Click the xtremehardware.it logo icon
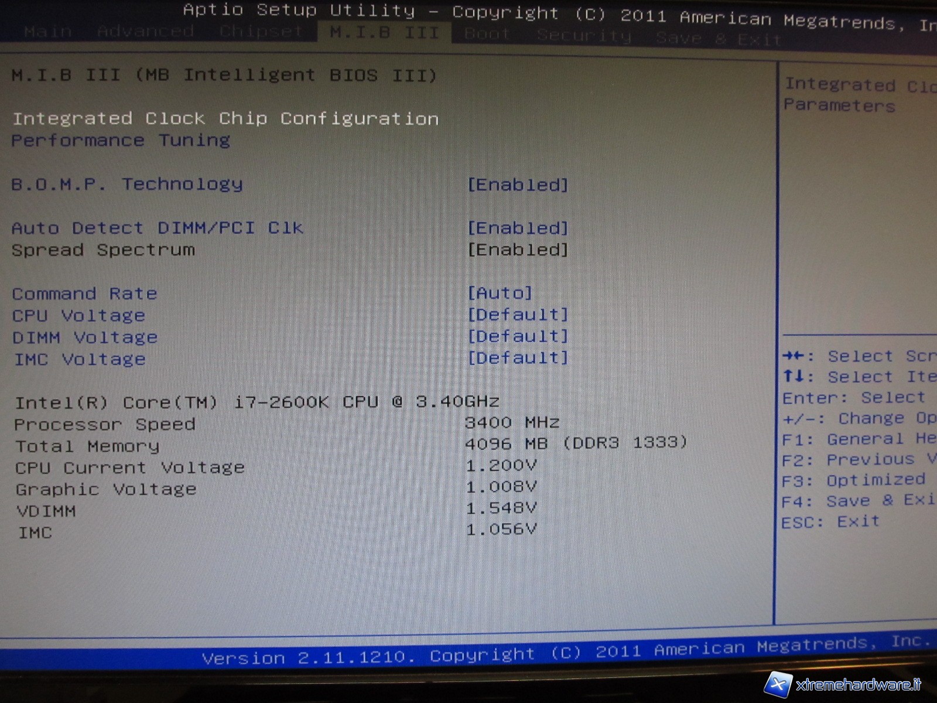This screenshot has height=703, width=937. [x=779, y=684]
